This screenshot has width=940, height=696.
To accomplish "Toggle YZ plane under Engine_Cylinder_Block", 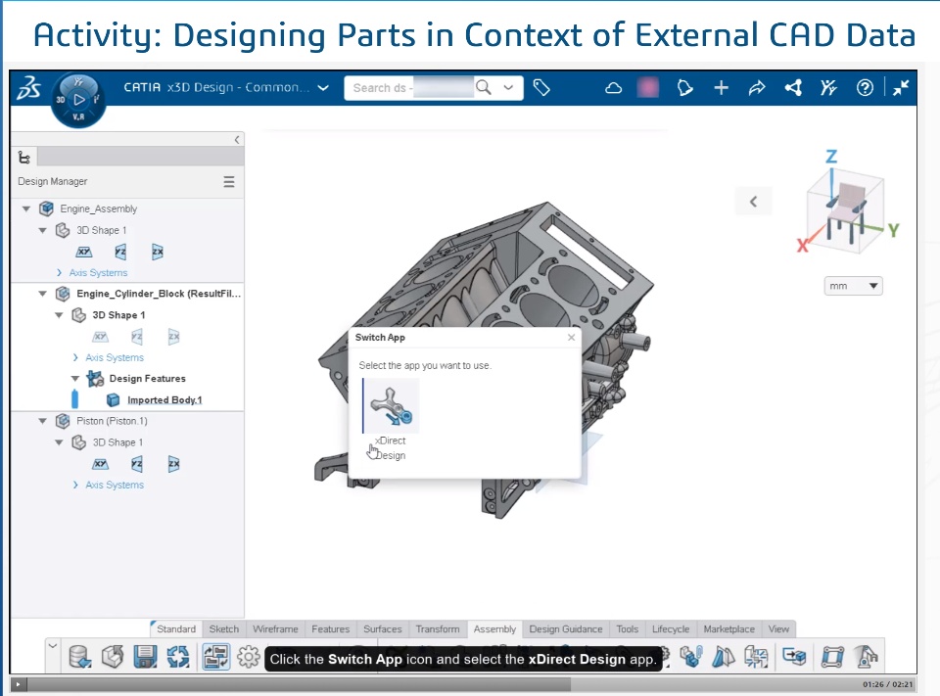I will (137, 337).
